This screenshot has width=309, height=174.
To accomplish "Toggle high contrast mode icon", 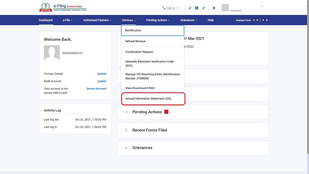I will point(214,8).
